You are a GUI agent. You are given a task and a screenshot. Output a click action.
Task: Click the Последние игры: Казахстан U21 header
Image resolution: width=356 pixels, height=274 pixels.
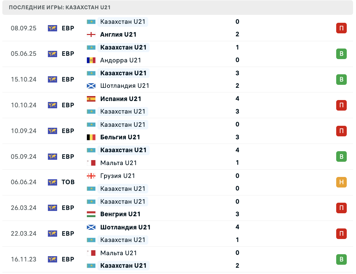pyautogui.click(x=60, y=7)
